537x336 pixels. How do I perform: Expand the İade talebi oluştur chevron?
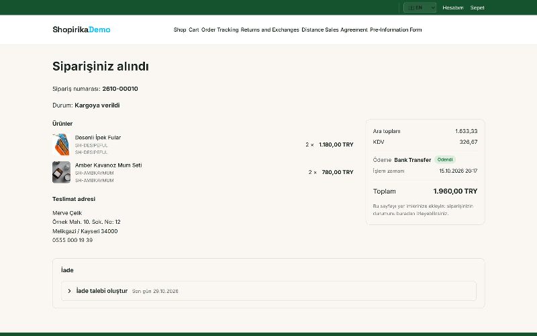(70, 291)
